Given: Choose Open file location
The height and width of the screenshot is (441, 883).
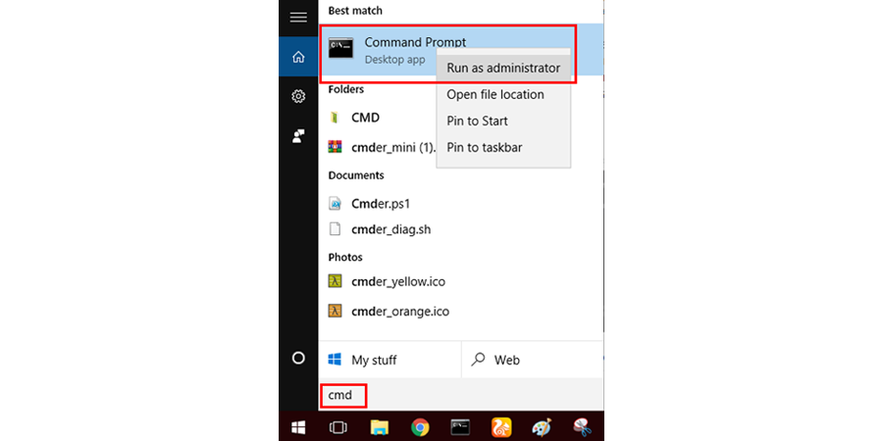Looking at the screenshot, I should (503, 94).
